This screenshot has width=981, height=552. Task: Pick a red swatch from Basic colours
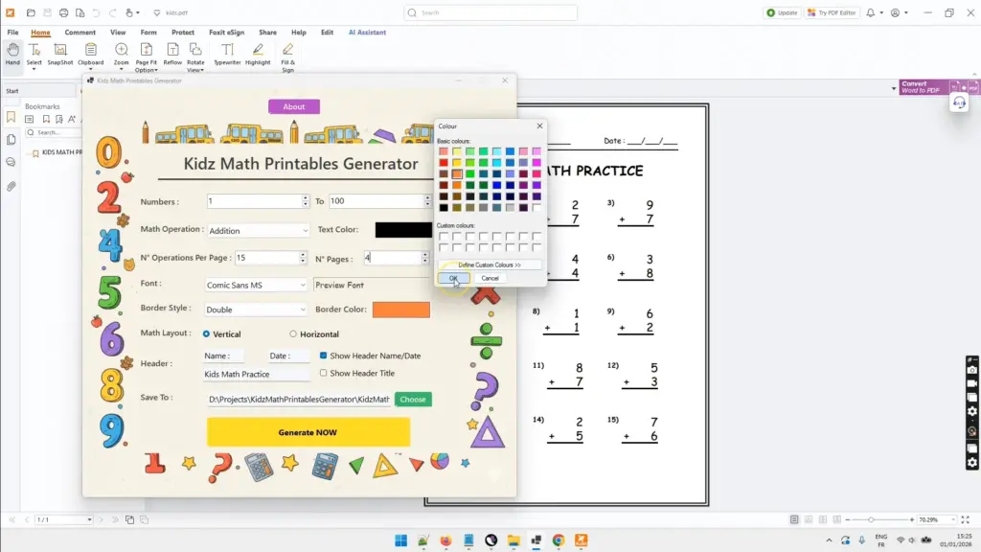(x=445, y=162)
